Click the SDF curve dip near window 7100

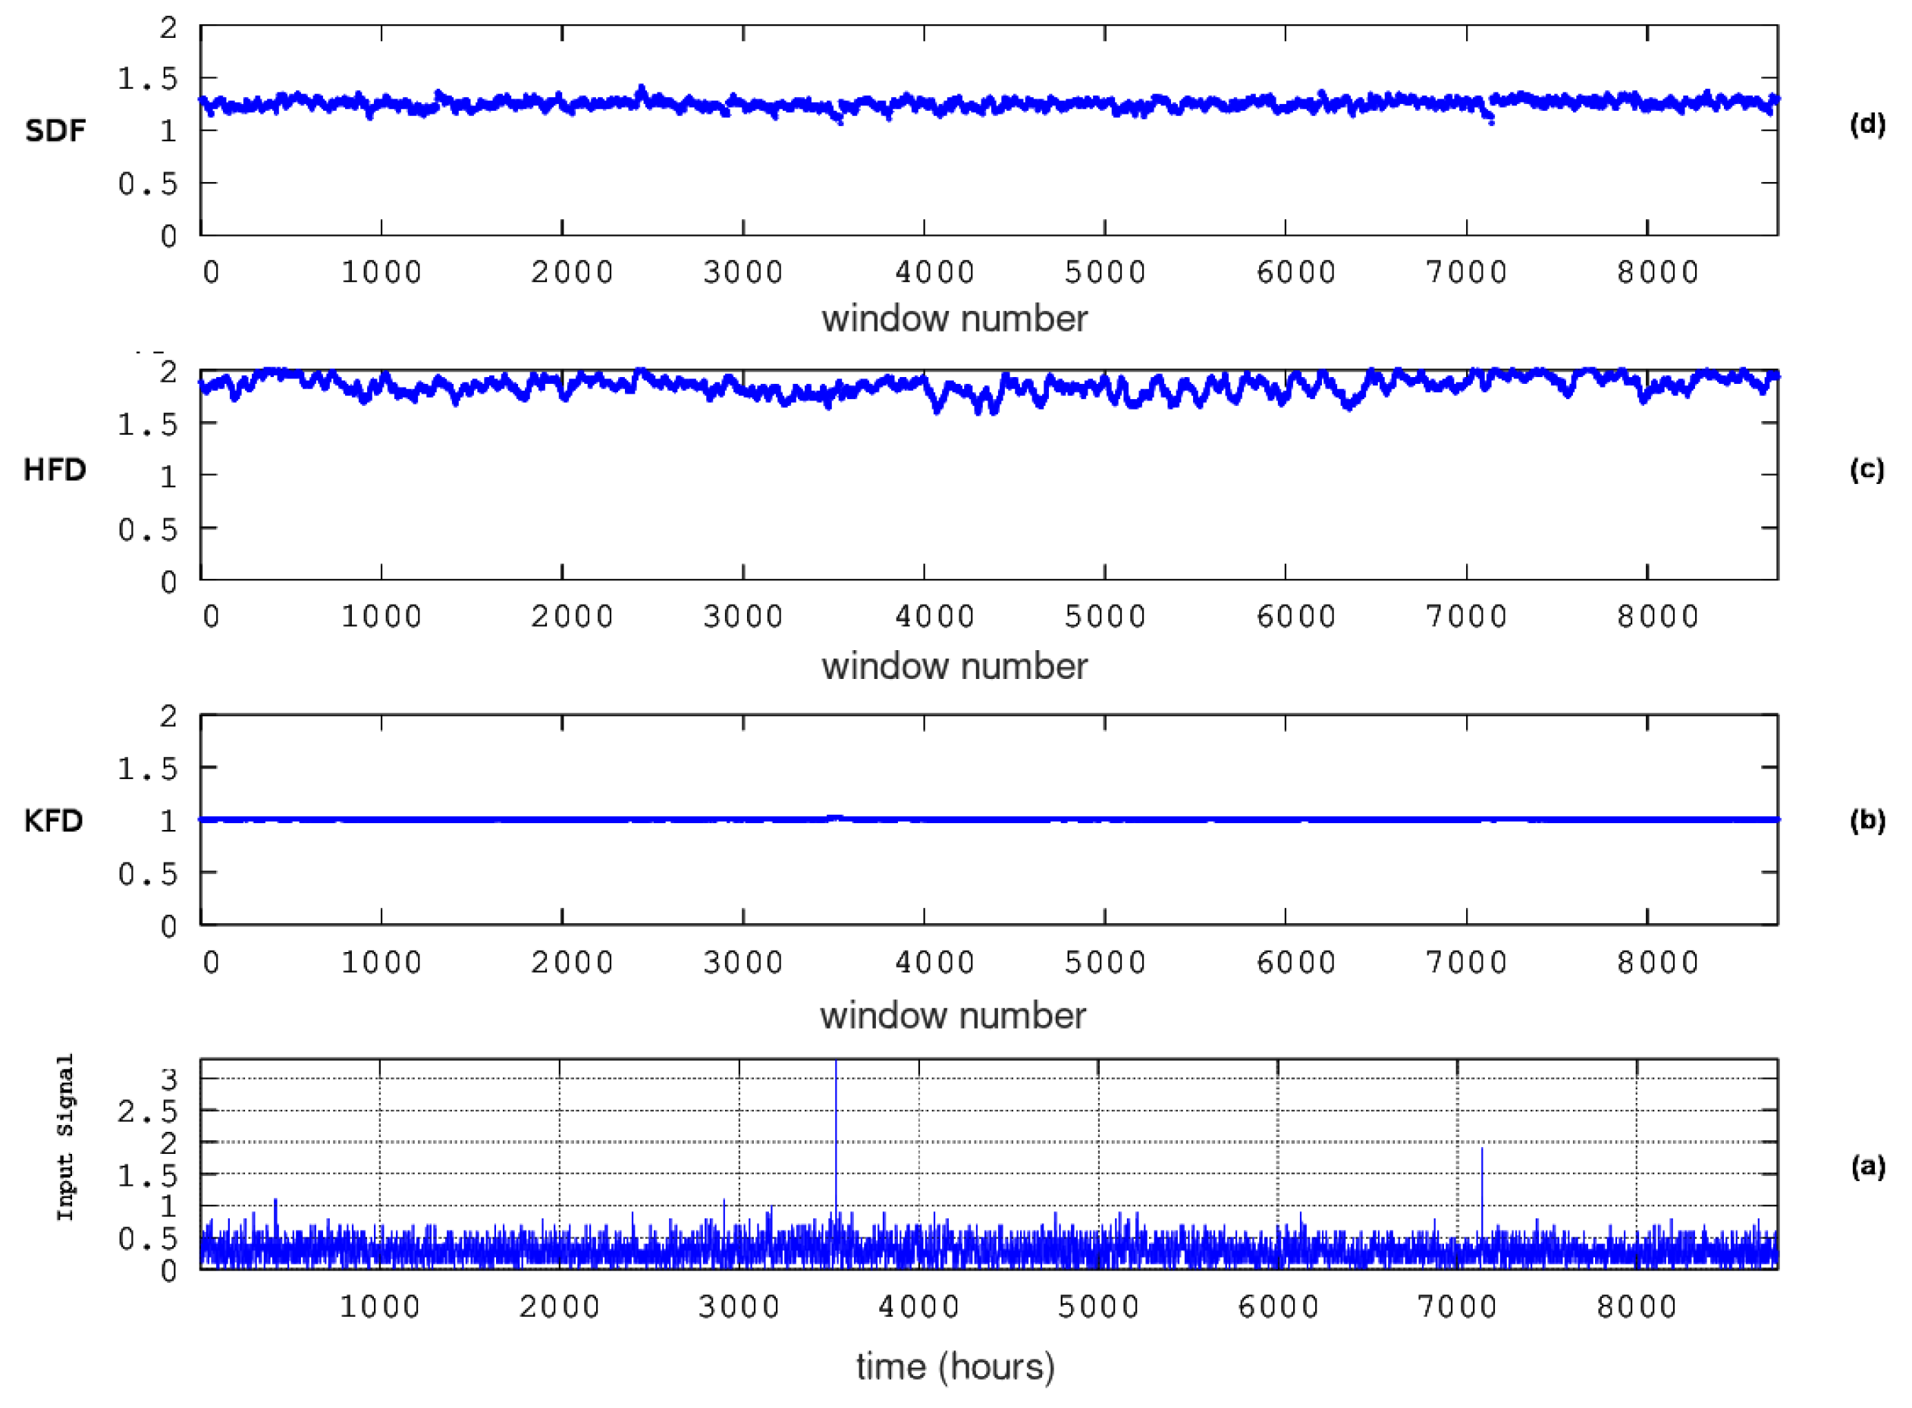pyautogui.click(x=1490, y=118)
